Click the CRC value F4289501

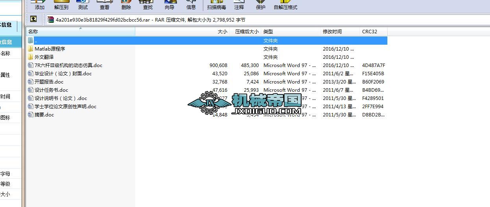(373, 98)
